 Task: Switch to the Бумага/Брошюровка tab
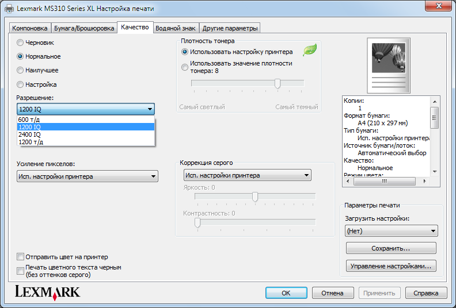[84, 28]
